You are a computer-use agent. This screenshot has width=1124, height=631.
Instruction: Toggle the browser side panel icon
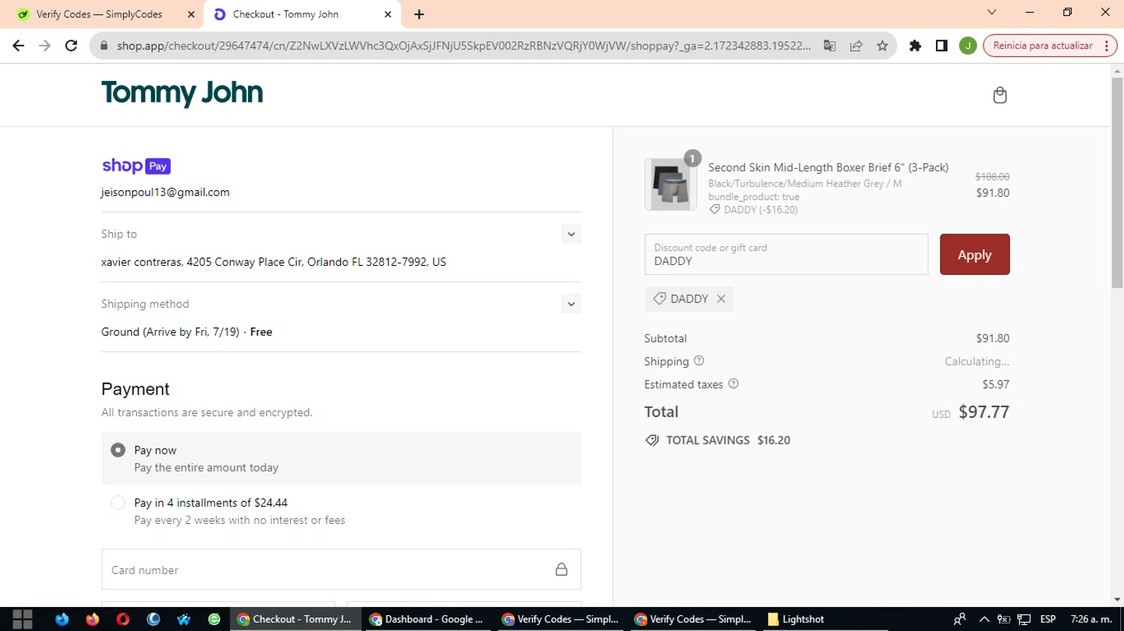click(x=942, y=46)
